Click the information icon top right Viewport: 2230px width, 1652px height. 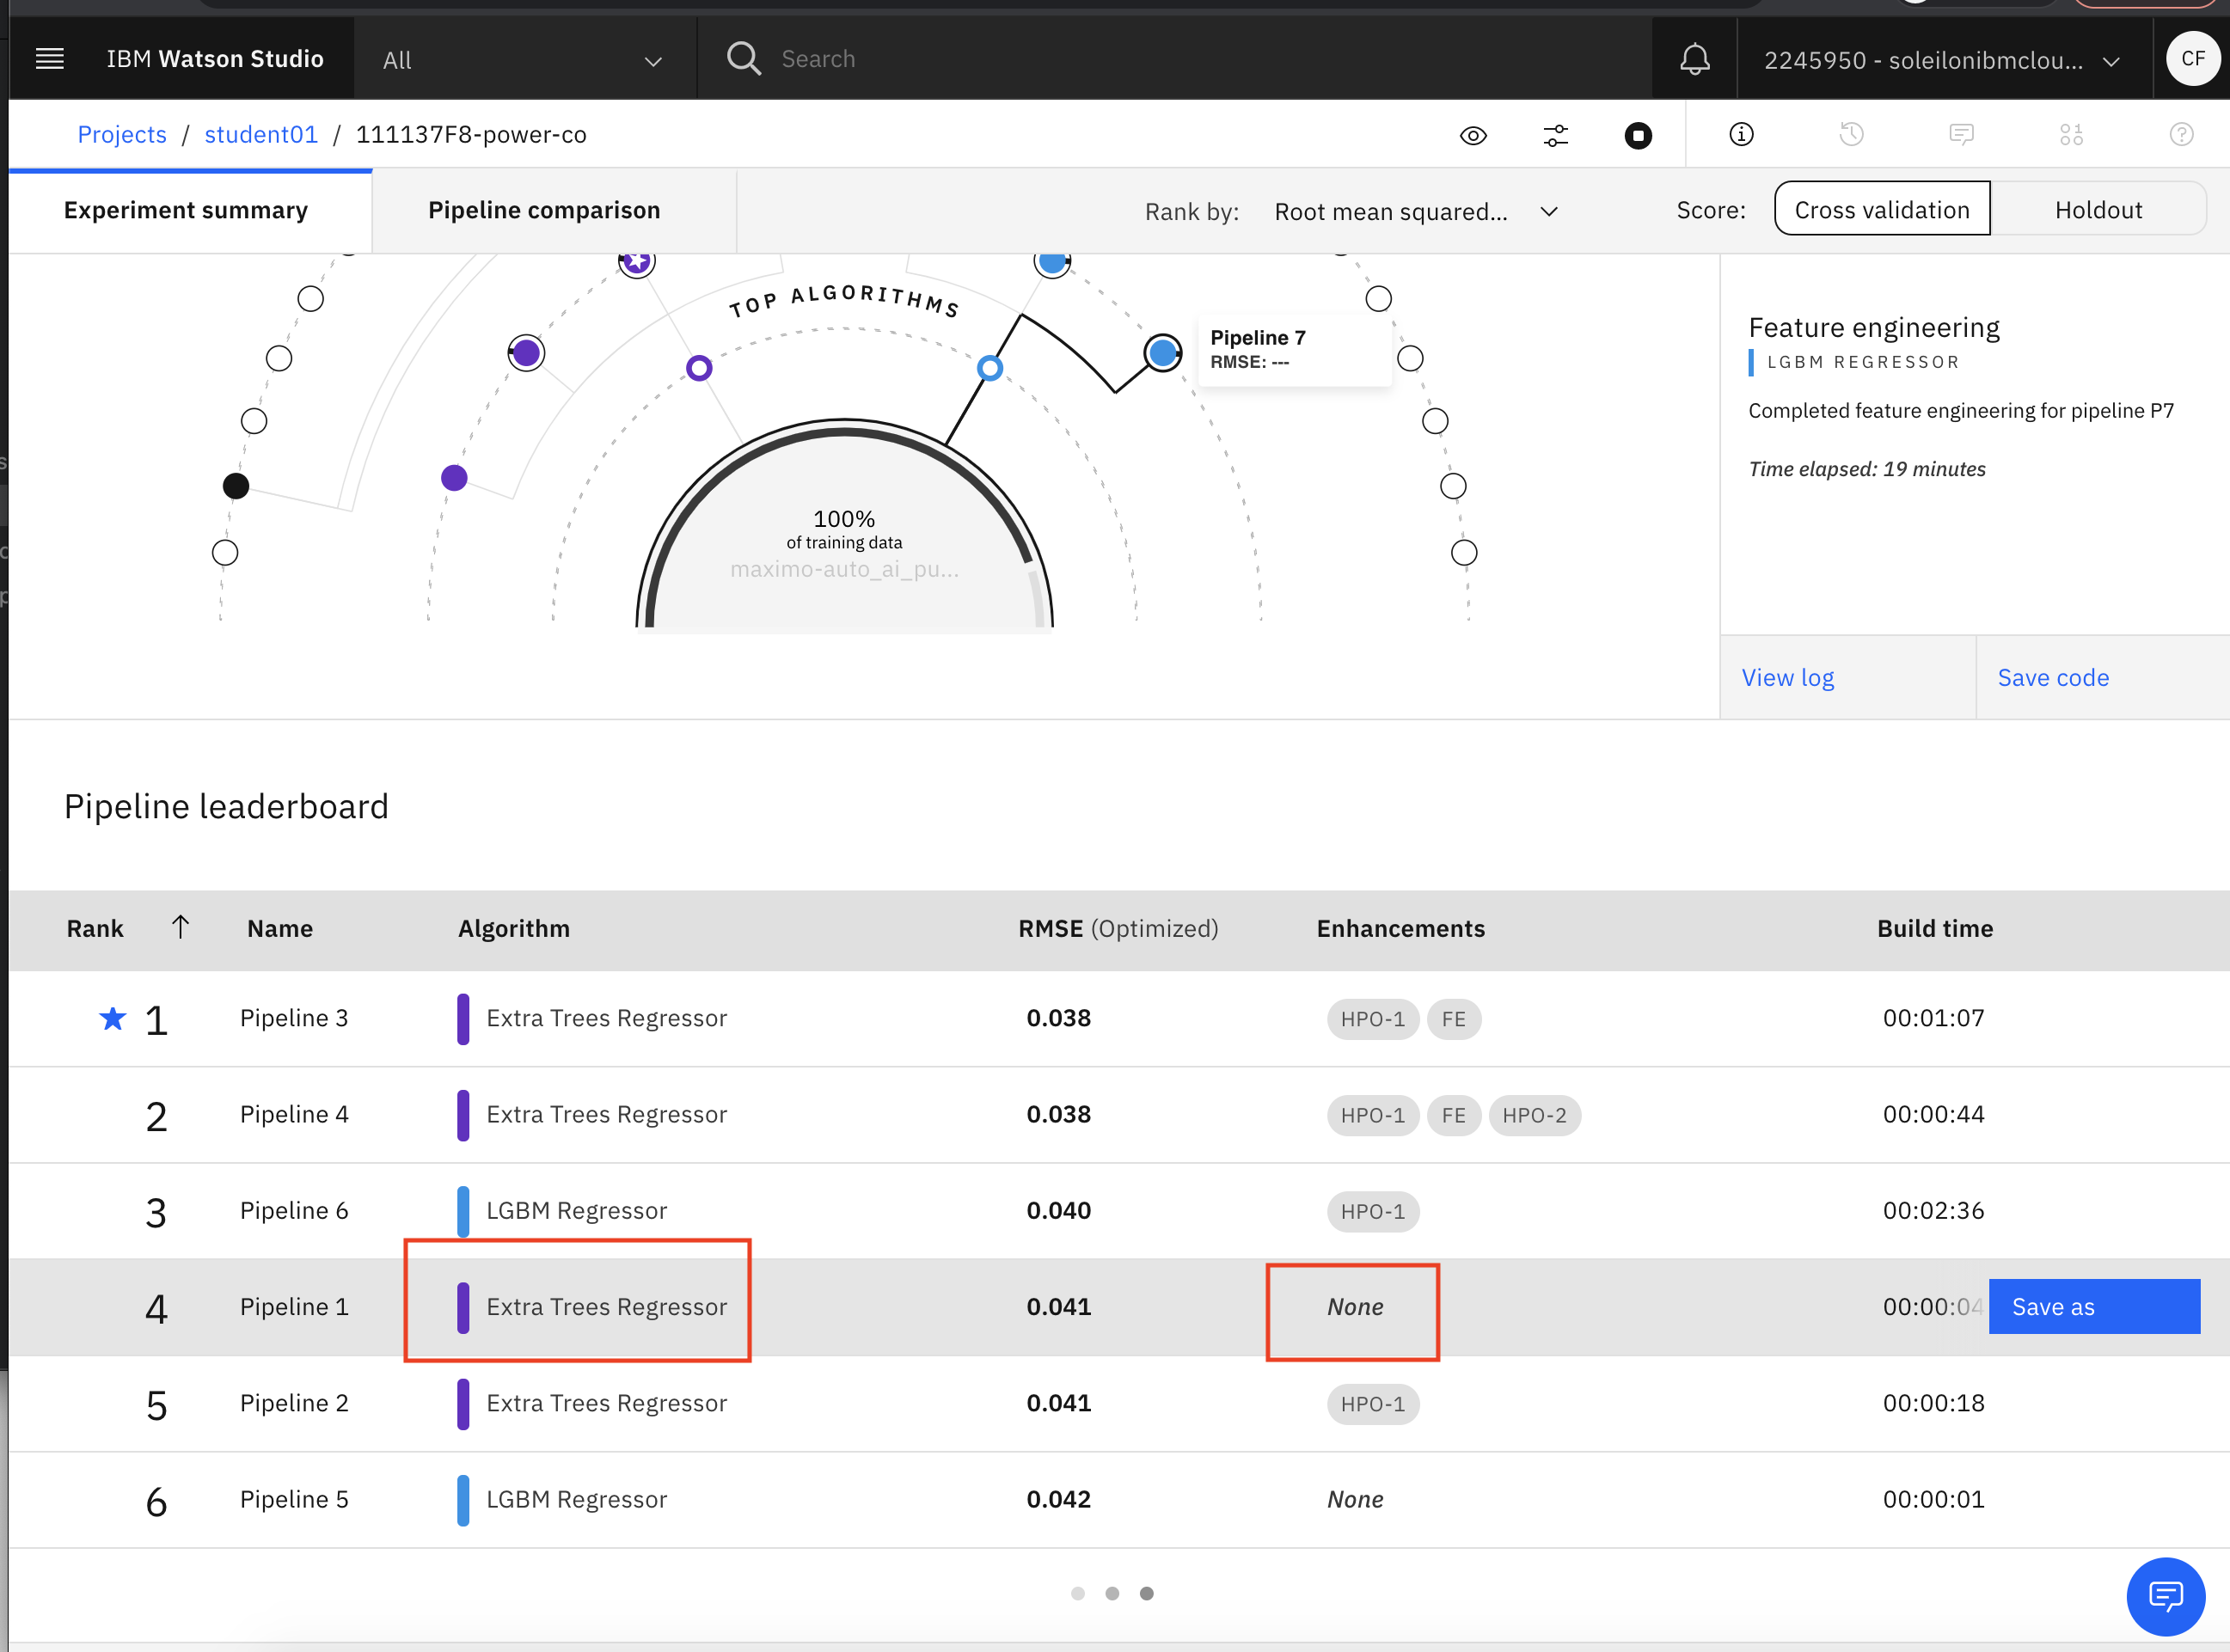click(1741, 133)
